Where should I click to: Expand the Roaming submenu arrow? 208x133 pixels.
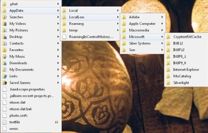[118, 24]
